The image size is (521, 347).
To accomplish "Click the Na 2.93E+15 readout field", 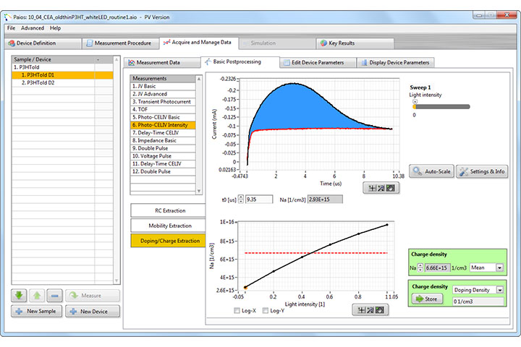I will pyautogui.click(x=325, y=200).
